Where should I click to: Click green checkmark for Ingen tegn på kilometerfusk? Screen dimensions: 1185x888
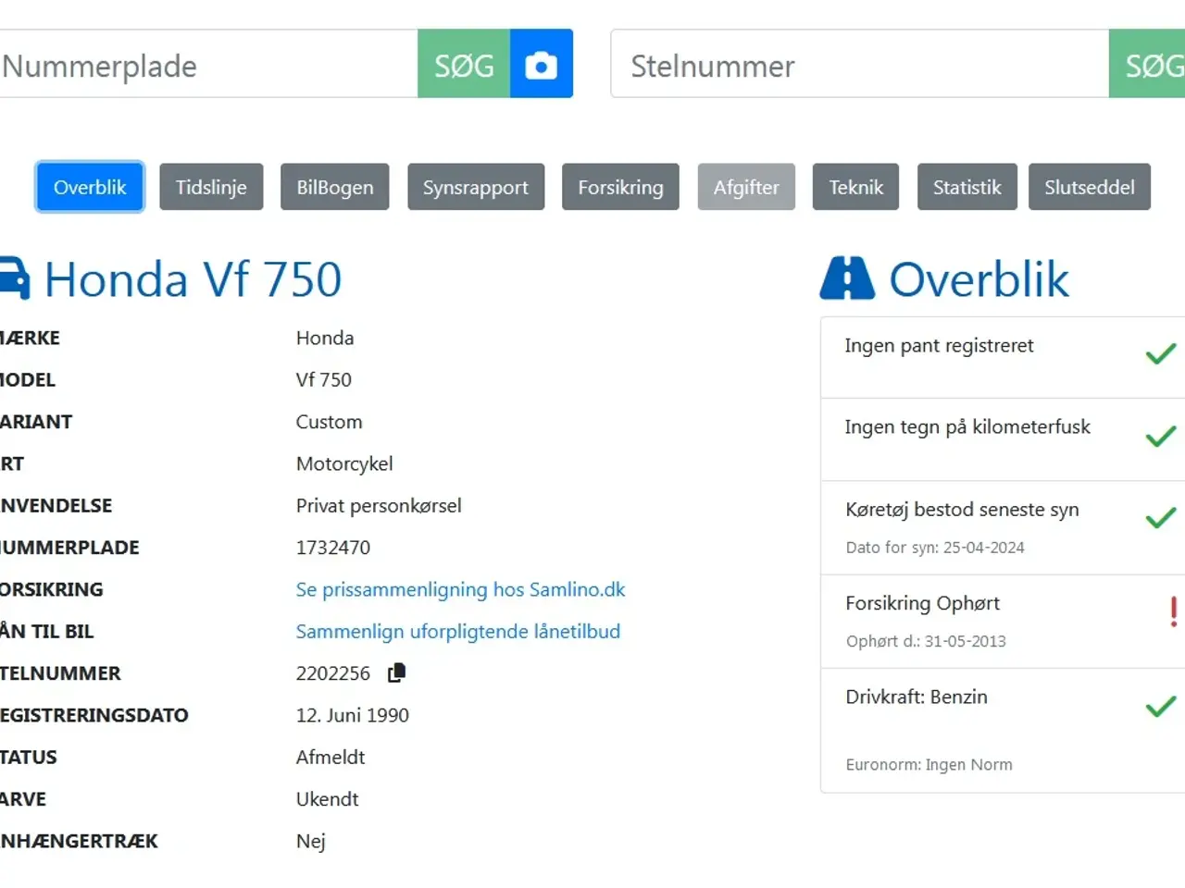(x=1160, y=436)
